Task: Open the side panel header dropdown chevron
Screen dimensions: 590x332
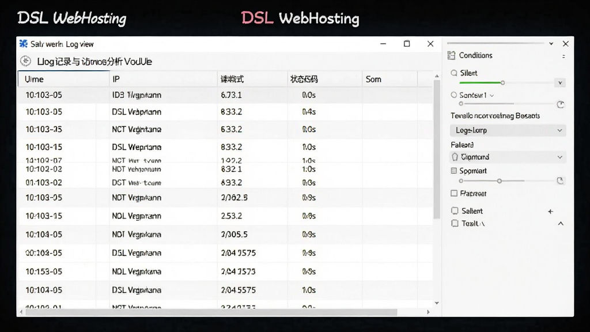Action: coord(551,44)
